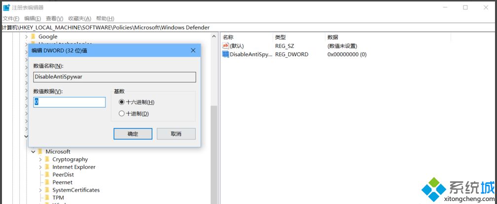This screenshot has width=497, height=204.
Task: Click the DisableAntiSpyware DWORD value icon
Action: [x=225, y=55]
